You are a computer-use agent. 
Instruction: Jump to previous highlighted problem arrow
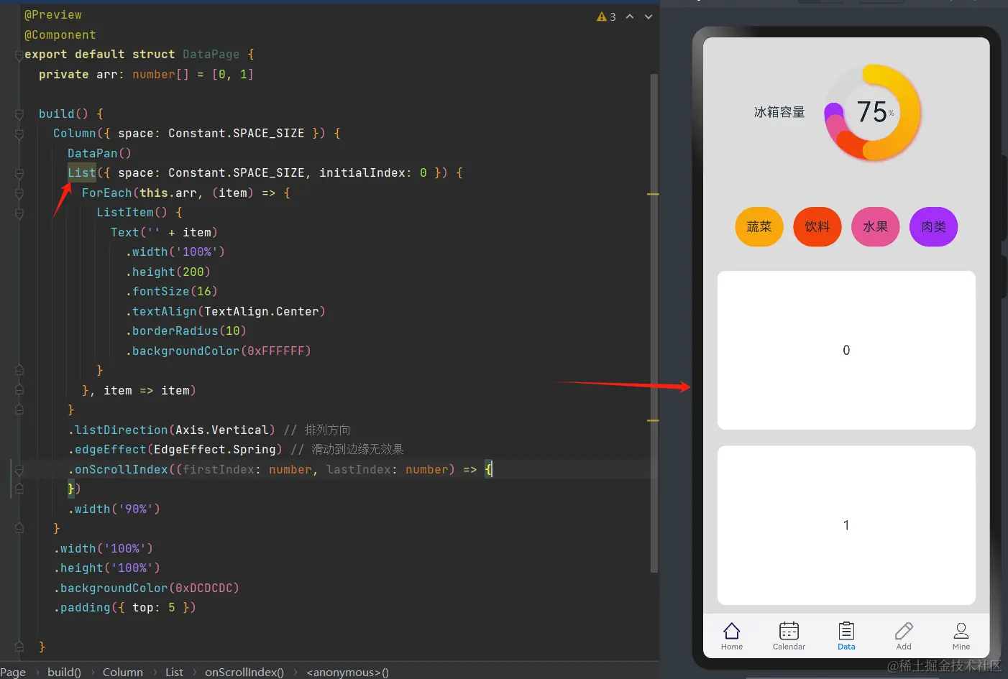pyautogui.click(x=630, y=17)
